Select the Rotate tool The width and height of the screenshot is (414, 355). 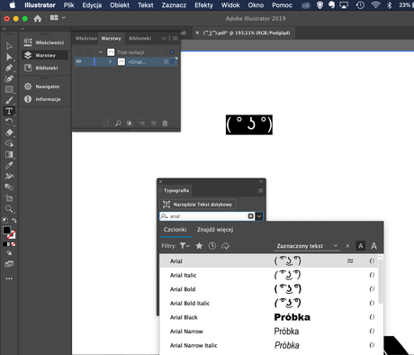pos(9,122)
